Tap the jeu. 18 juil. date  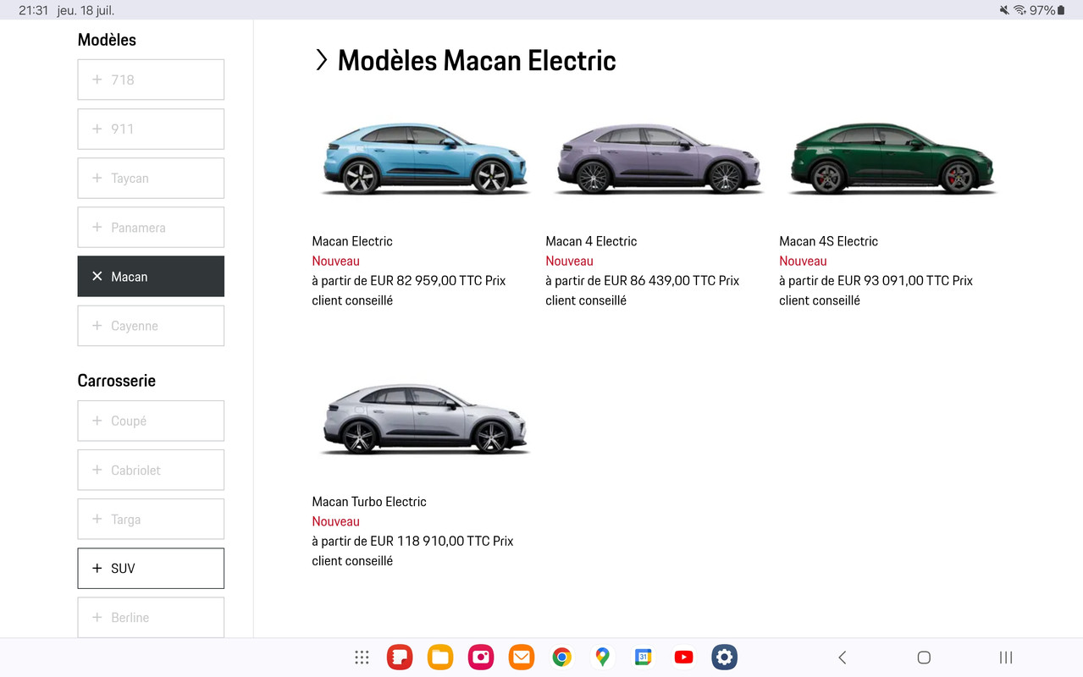tap(86, 10)
